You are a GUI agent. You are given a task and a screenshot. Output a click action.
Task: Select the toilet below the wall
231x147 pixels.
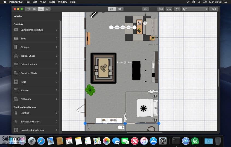121,127
